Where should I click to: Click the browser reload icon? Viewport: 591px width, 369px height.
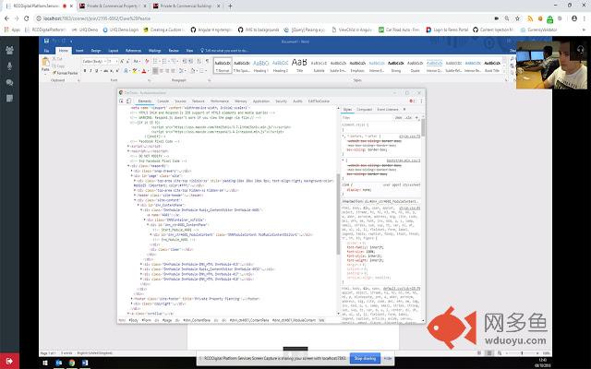tap(27, 18)
